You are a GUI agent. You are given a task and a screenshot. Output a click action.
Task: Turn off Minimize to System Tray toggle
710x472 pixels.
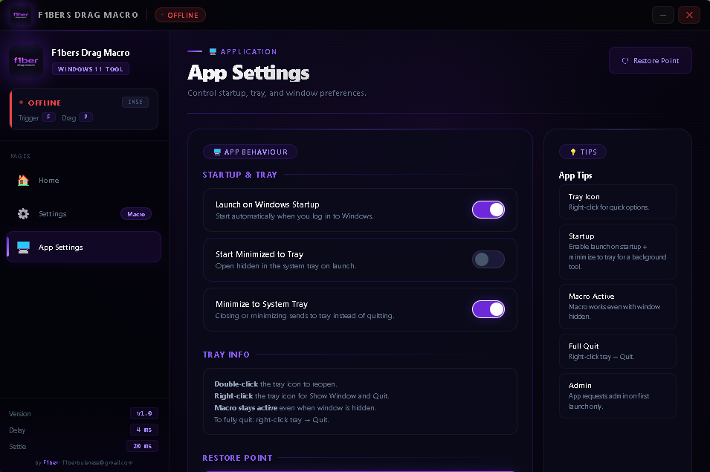pyautogui.click(x=488, y=309)
